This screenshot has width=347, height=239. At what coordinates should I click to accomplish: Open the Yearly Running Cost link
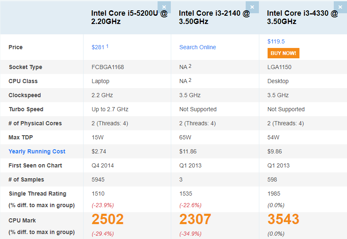pos(37,151)
